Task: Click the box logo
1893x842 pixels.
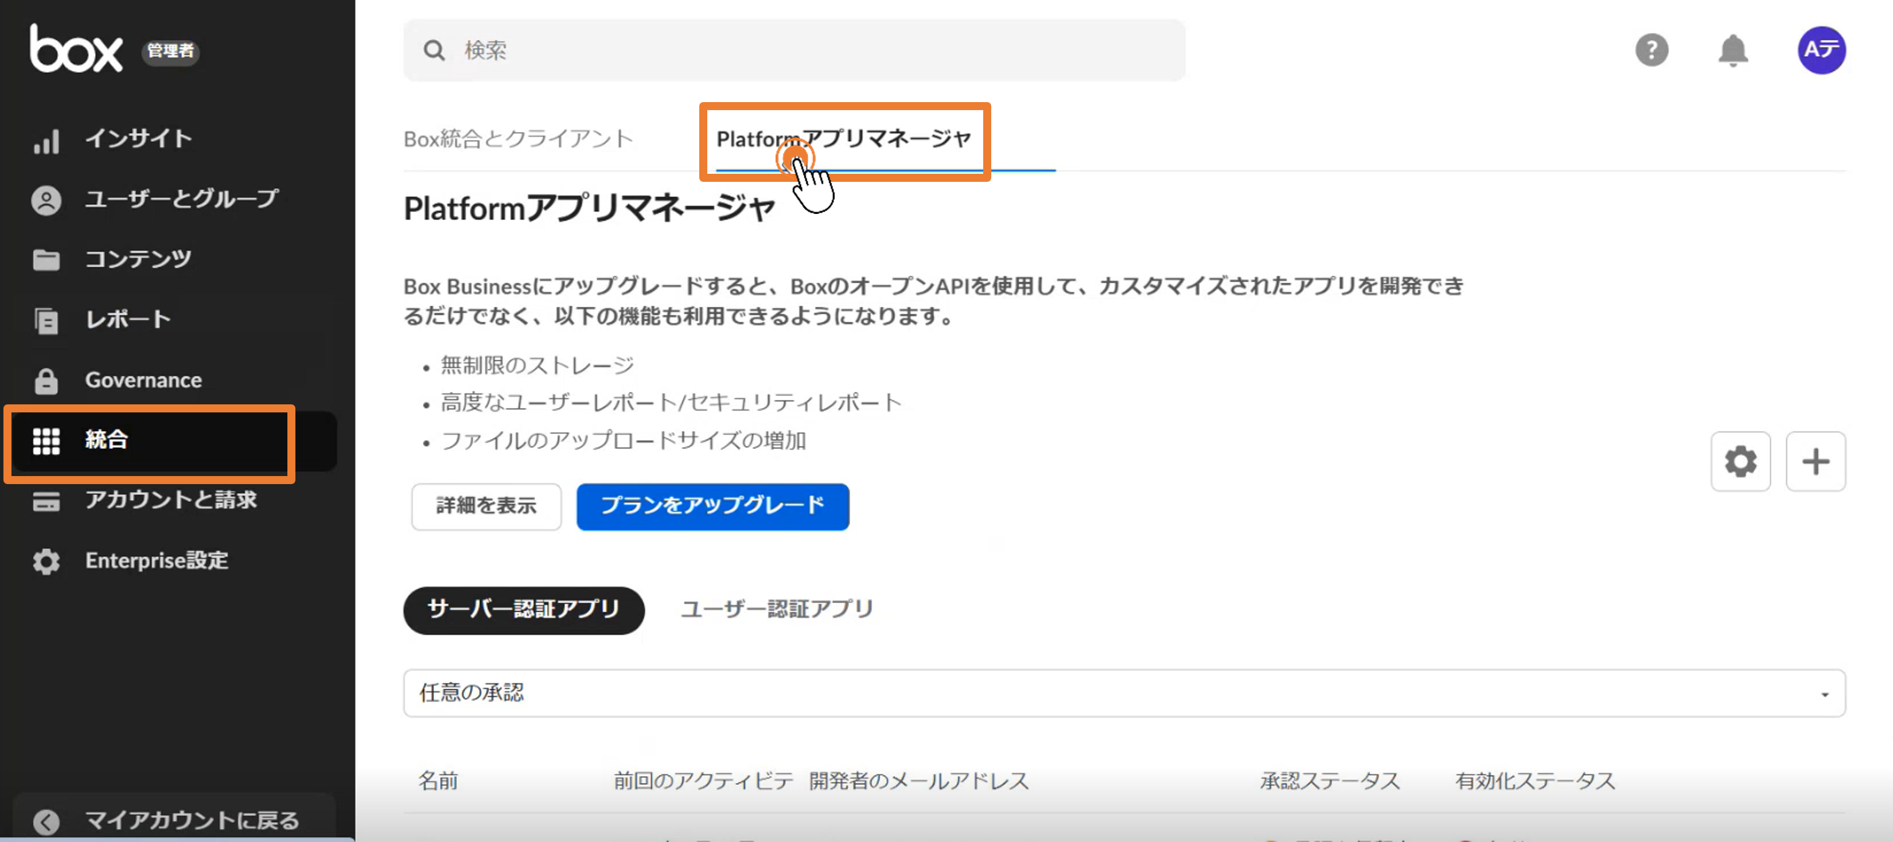Action: tap(76, 49)
